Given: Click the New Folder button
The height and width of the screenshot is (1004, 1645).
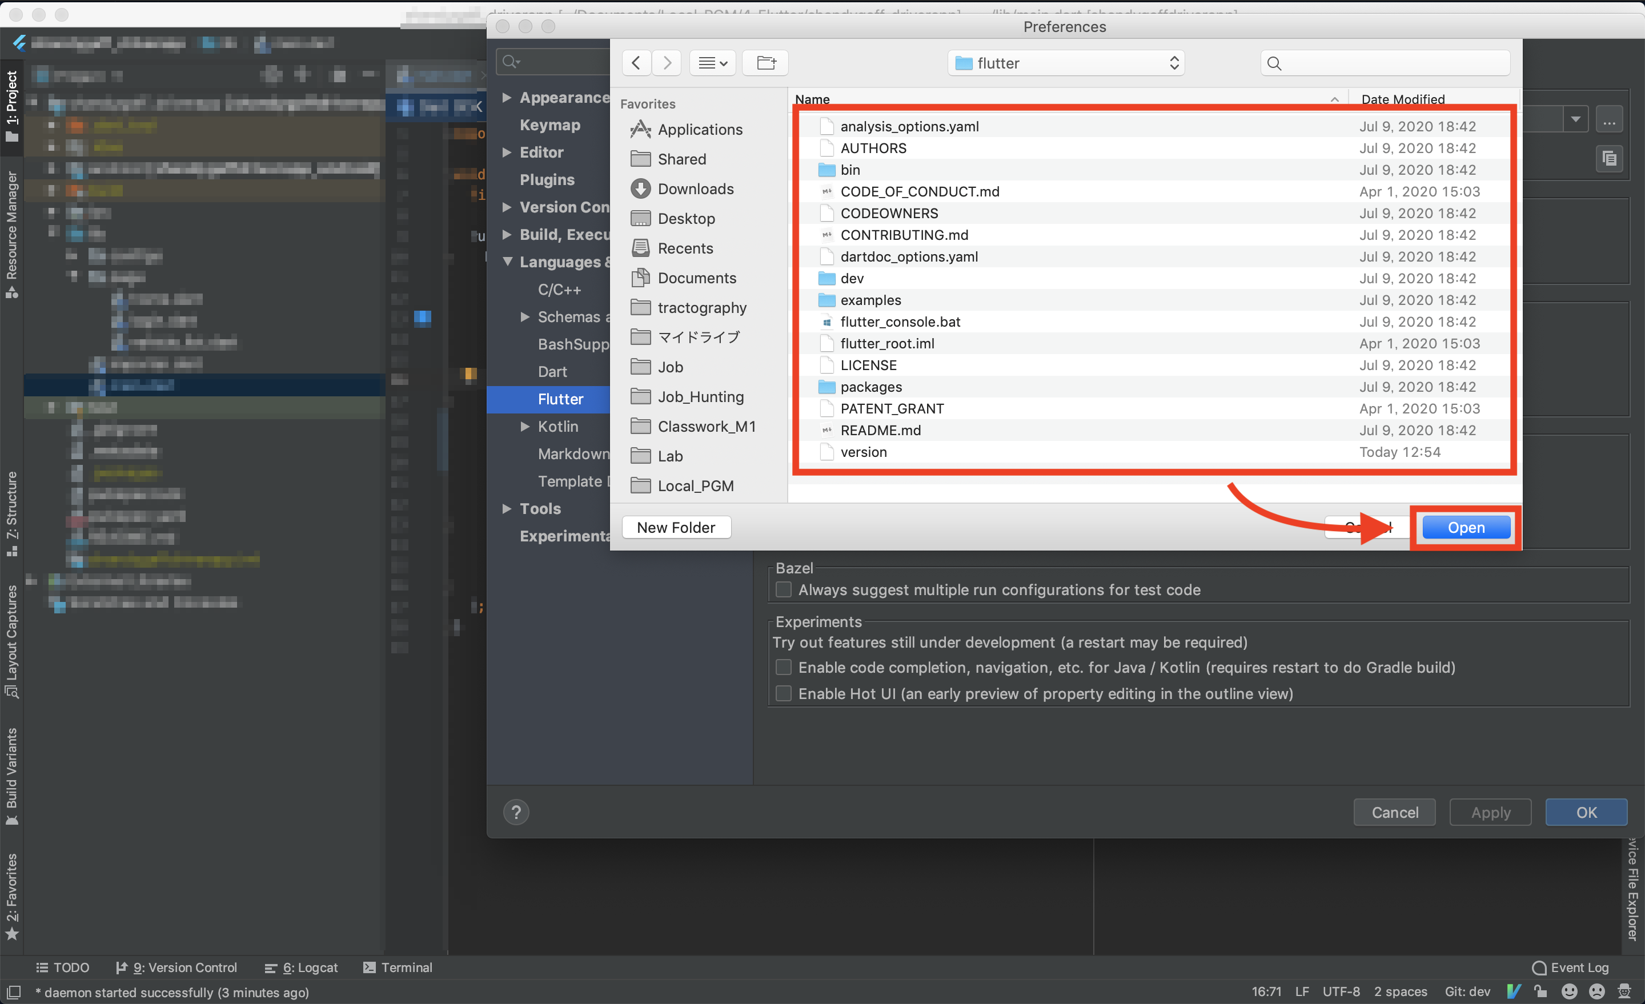Looking at the screenshot, I should point(676,527).
